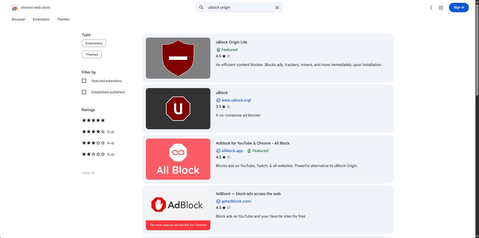The height and width of the screenshot is (238, 479).
Task: Click Featured badge icon on All Block listing
Action: click(249, 151)
